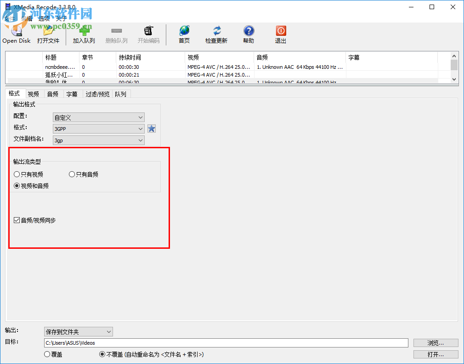Expand the 格式 format dropdown showing 3GPP
Image resolution: width=464 pixels, height=364 pixels.
pos(98,129)
